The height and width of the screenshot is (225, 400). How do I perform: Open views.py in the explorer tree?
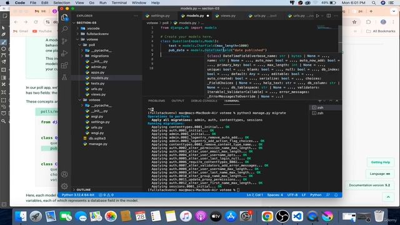click(x=98, y=94)
